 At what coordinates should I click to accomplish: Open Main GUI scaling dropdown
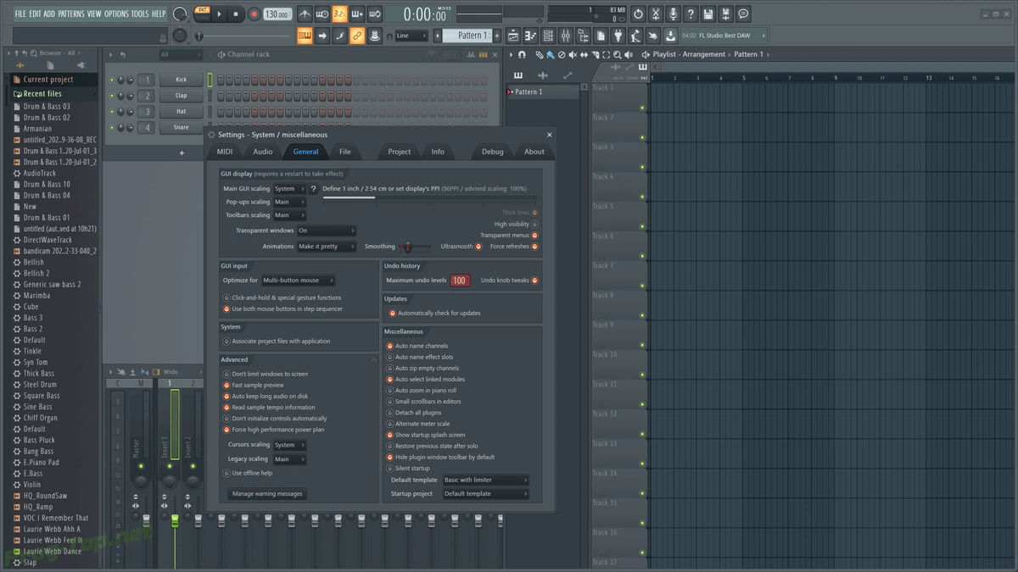[x=289, y=189]
